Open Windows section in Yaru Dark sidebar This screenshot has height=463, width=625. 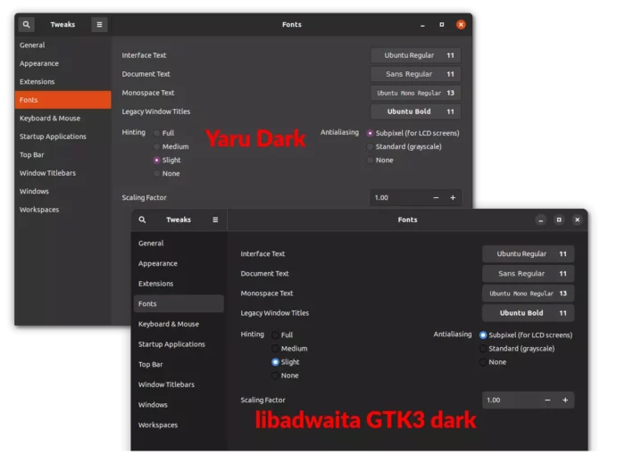(63, 192)
